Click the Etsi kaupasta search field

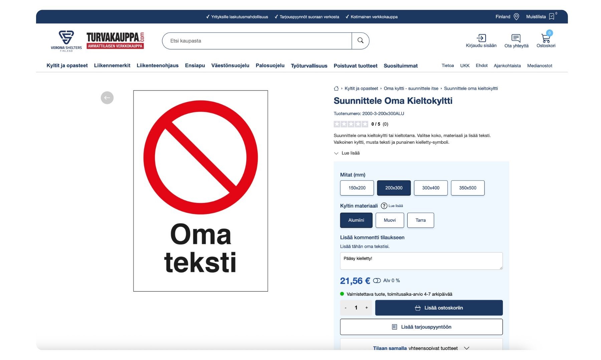click(x=257, y=41)
